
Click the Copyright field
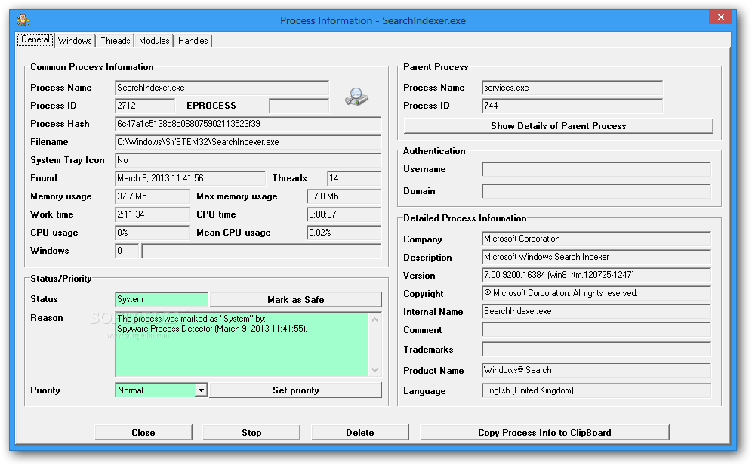(596, 293)
